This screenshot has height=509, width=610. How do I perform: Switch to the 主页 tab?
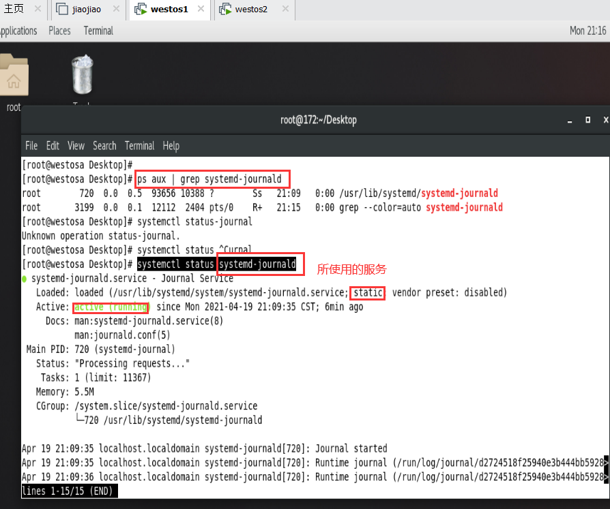(14, 10)
